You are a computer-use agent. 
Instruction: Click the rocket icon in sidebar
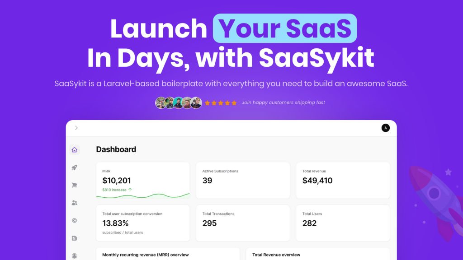[75, 167]
